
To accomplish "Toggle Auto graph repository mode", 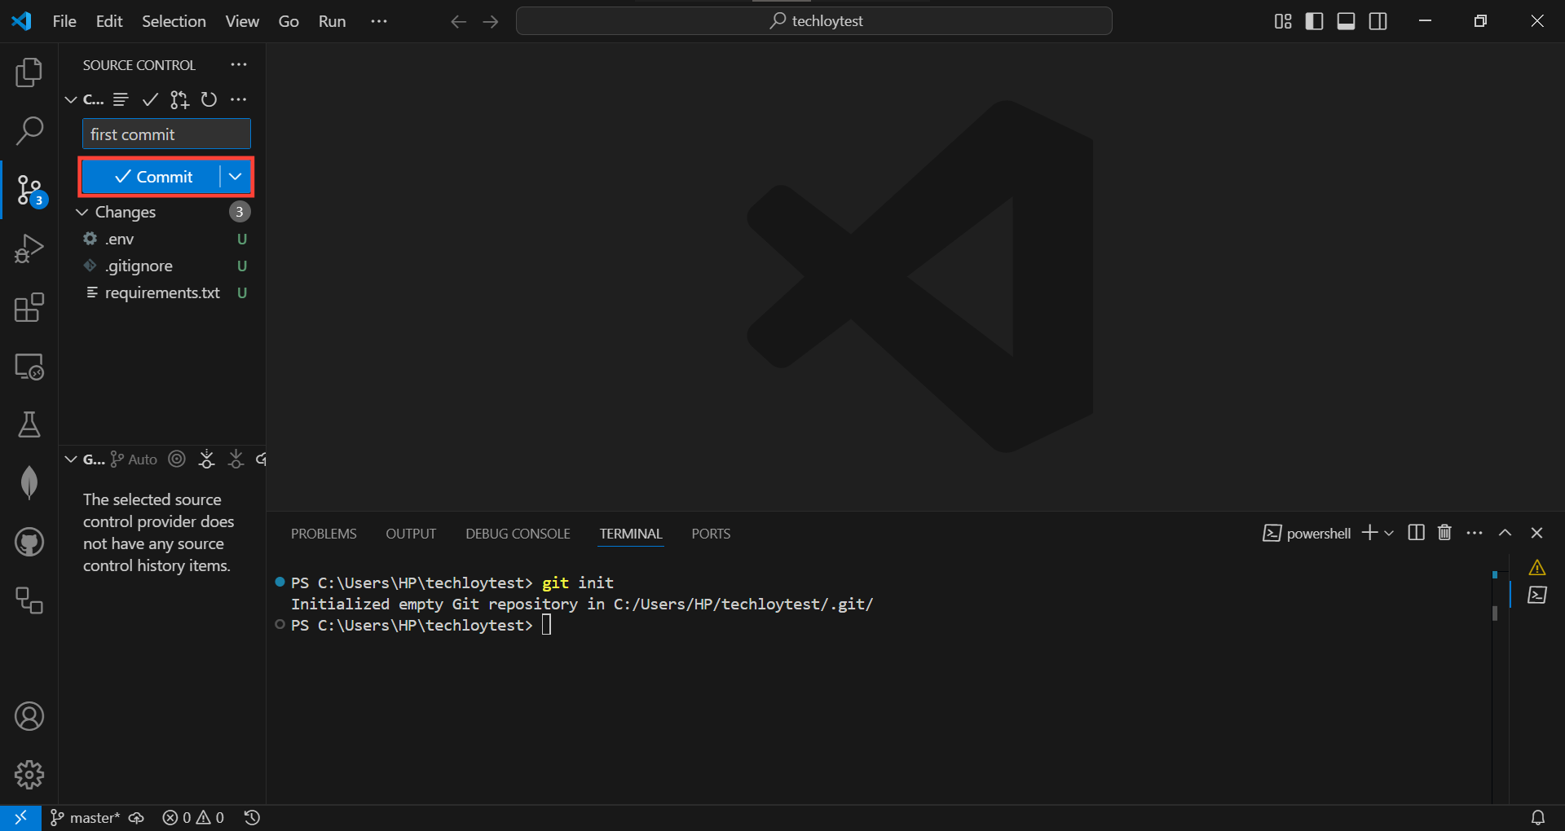I will pyautogui.click(x=133, y=459).
